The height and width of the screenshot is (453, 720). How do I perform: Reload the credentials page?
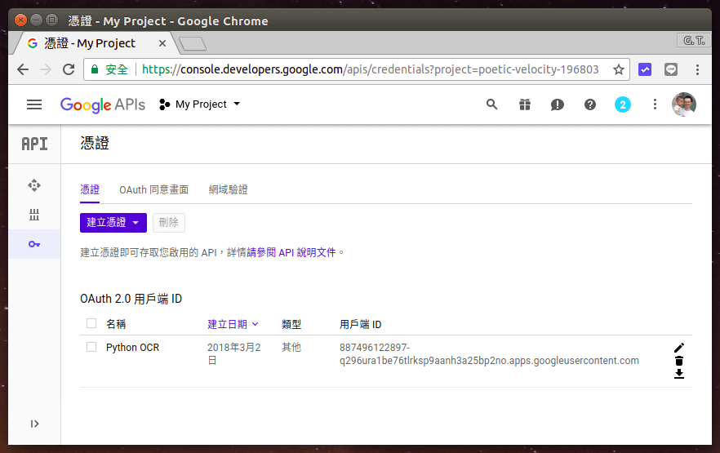coord(69,69)
